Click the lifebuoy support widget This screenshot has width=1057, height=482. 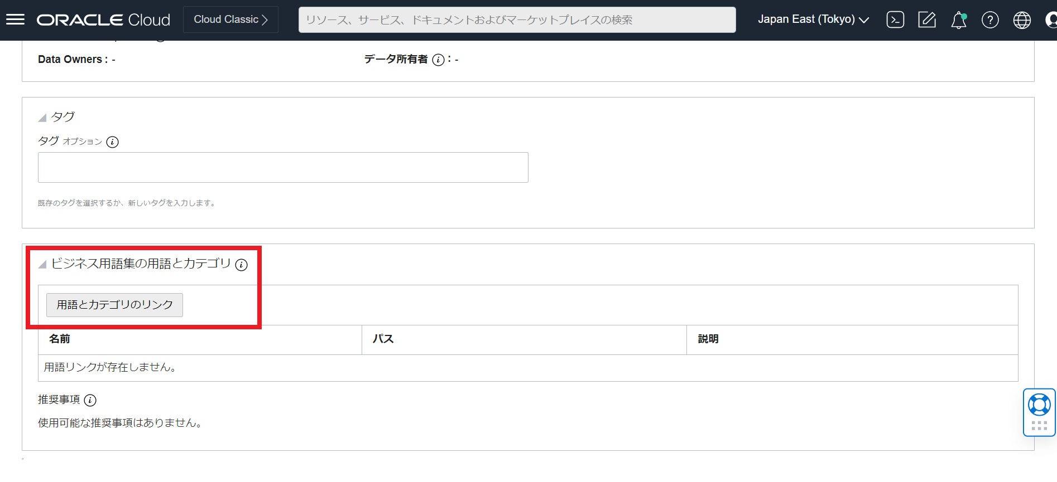coord(1039,405)
